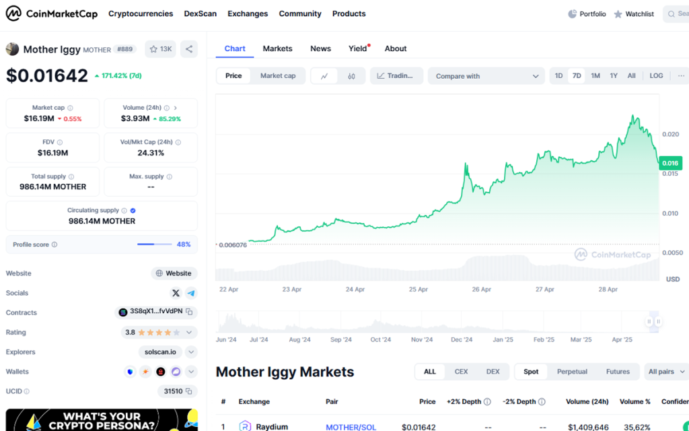Open the Compare with dropdown

pos(486,76)
